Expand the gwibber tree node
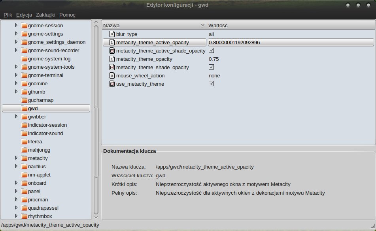The height and width of the screenshot is (231, 376). coord(16,116)
